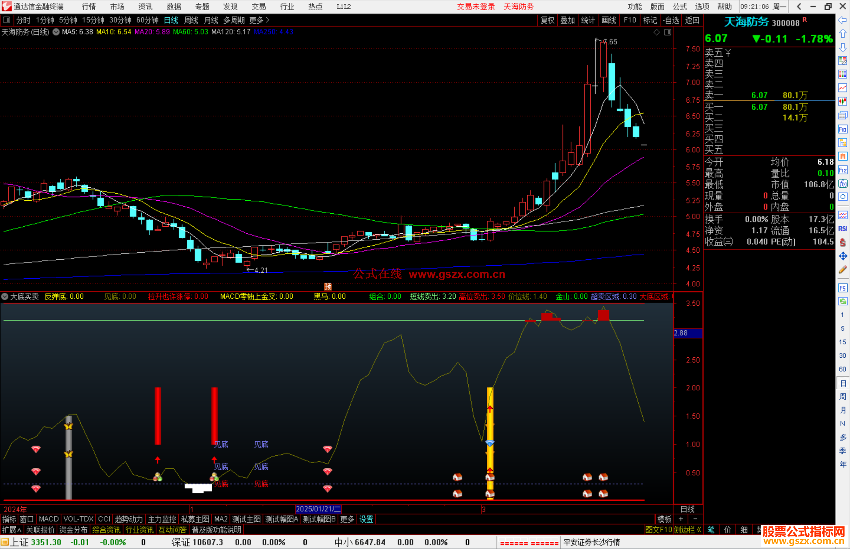850x549 pixels.
Task: Open the 复权 adjustment dropdown
Action: (547, 20)
